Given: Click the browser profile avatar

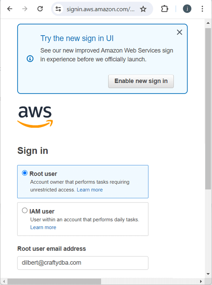Looking at the screenshot, I should click(x=187, y=8).
